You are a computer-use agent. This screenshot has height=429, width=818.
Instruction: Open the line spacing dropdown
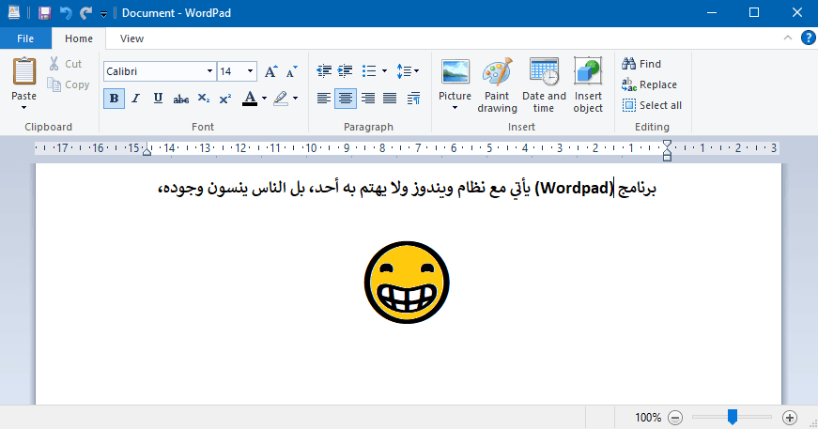[x=408, y=71]
